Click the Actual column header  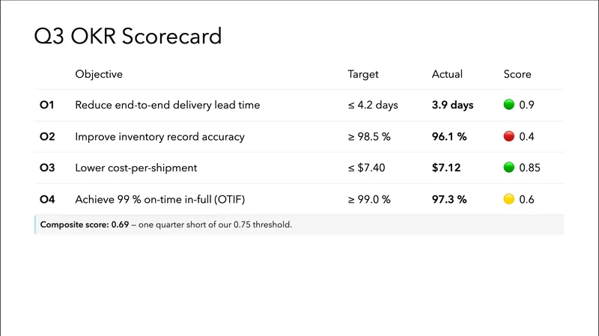click(447, 74)
